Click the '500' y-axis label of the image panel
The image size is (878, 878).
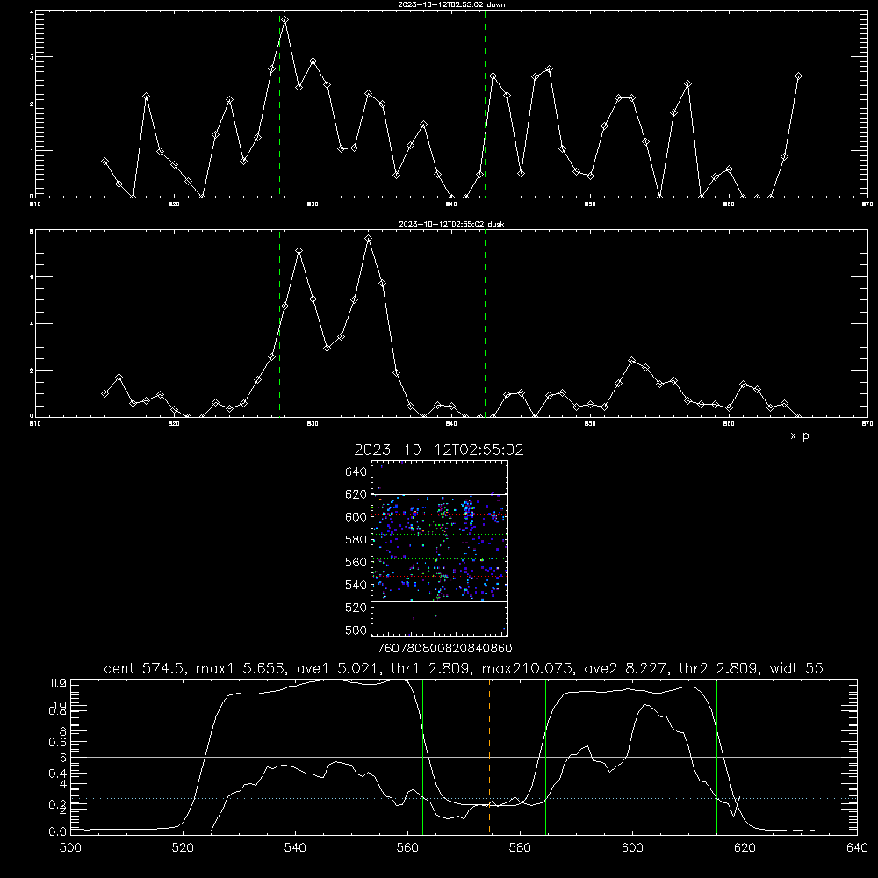[x=356, y=630]
